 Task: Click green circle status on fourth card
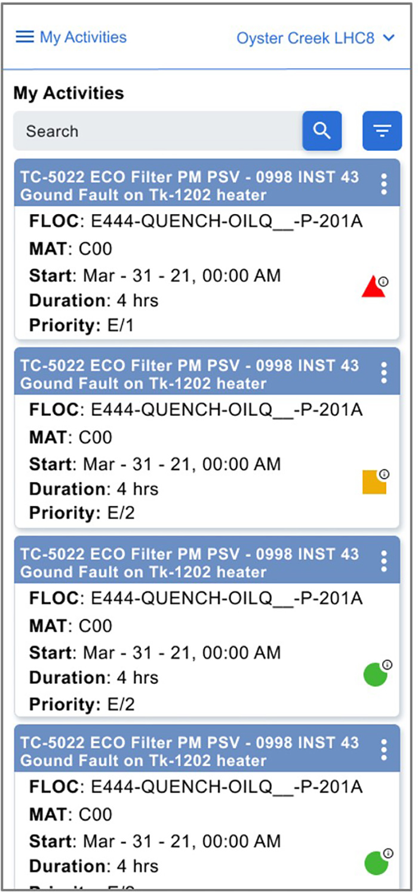tap(376, 864)
